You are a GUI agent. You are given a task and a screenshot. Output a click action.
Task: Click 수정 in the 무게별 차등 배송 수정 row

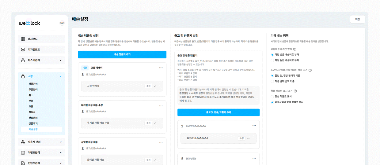[x=148, y=123]
